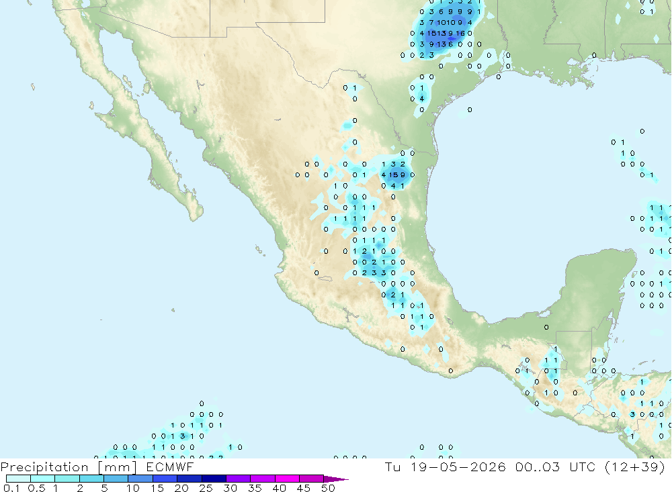The width and height of the screenshot is (672, 492).
Task: Select the 25–30 mm purple legend box
Action: pos(214,479)
